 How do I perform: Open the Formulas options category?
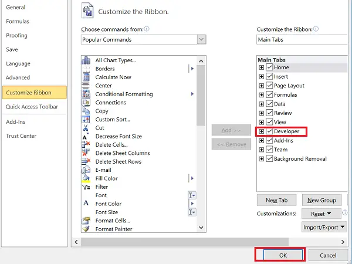click(18, 21)
